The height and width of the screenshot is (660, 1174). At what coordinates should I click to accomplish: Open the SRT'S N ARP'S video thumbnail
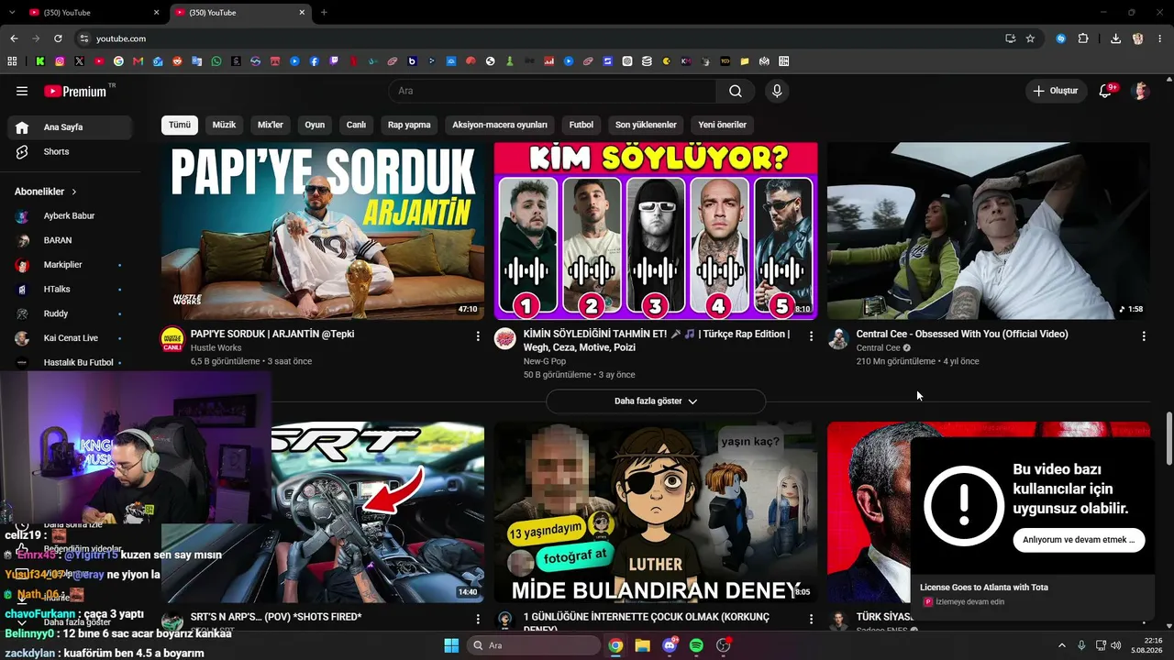pos(378,511)
